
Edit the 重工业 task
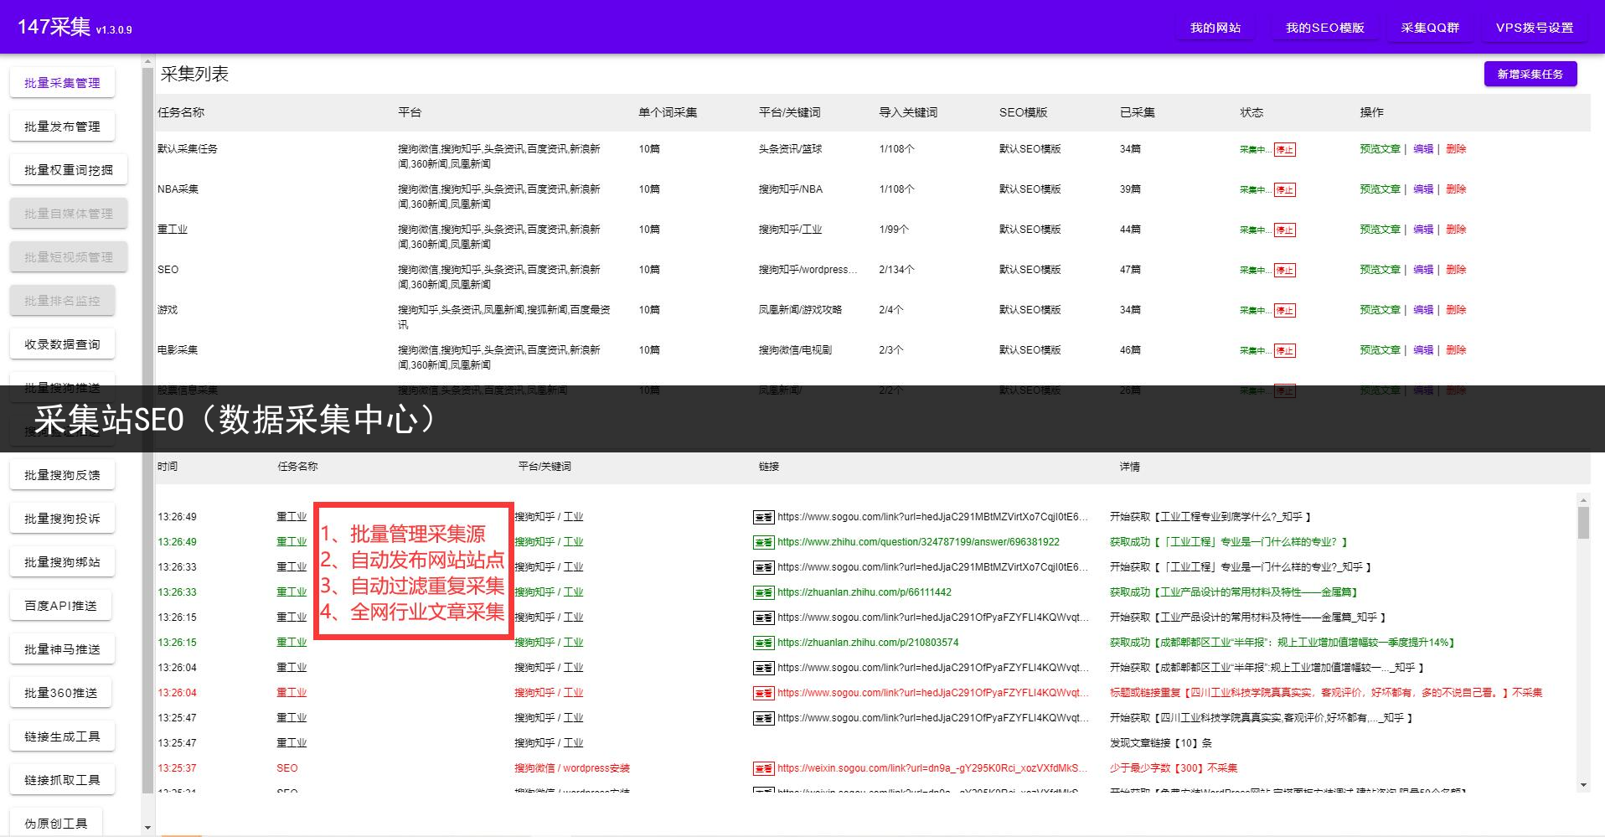(x=1422, y=230)
